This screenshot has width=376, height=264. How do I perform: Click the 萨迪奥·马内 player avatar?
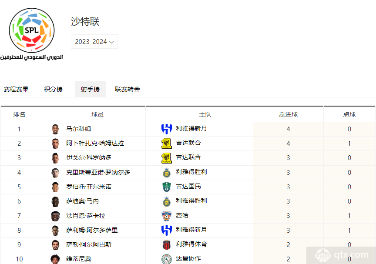55,201
